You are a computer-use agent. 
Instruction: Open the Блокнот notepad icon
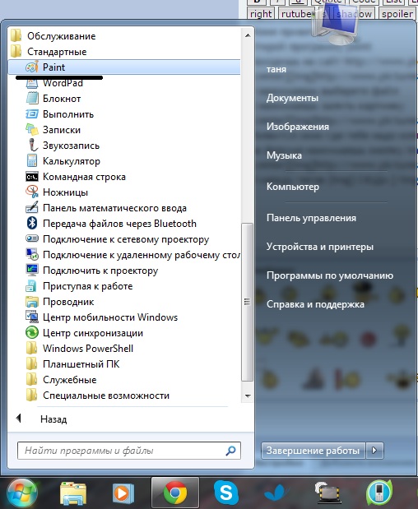click(32, 99)
